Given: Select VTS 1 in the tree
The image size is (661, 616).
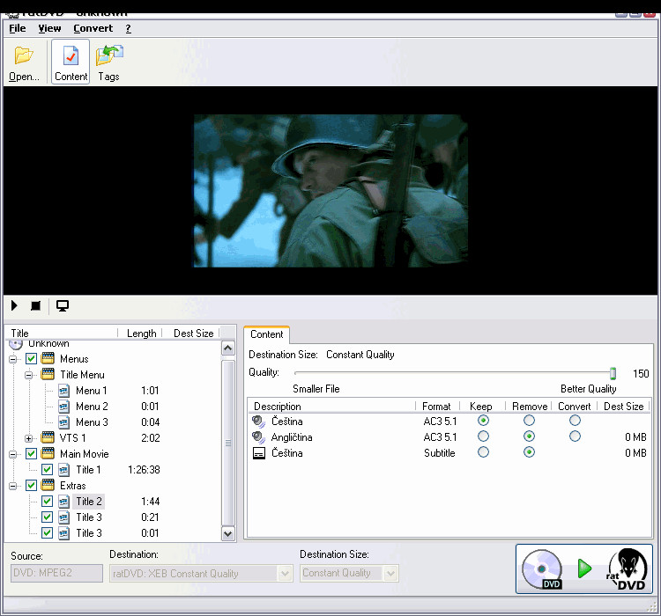Looking at the screenshot, I should click(72, 438).
